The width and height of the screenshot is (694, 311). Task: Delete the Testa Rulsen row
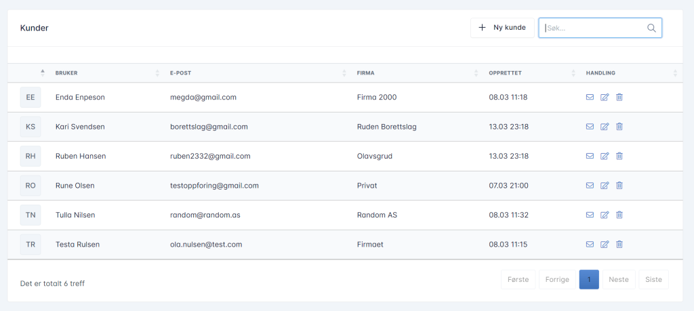click(x=619, y=245)
